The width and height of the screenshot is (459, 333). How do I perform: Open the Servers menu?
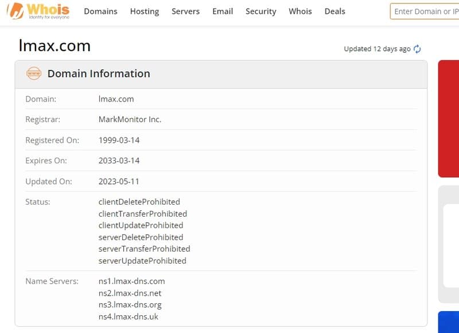[x=185, y=11]
